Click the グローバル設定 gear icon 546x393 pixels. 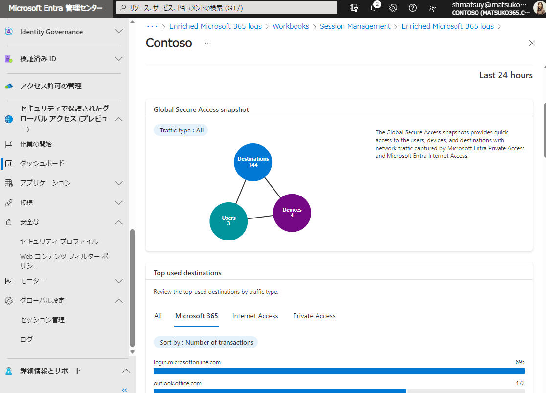(x=9, y=301)
